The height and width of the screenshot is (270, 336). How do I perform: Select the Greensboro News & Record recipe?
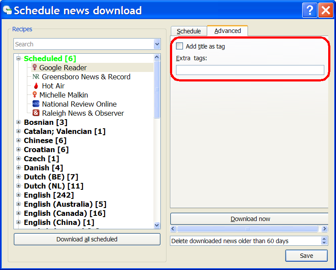tap(86, 77)
